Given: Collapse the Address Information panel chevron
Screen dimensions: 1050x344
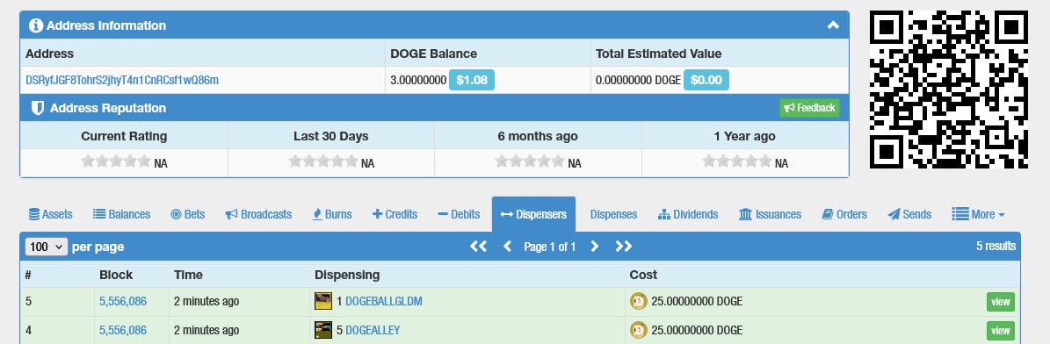Looking at the screenshot, I should point(833,25).
